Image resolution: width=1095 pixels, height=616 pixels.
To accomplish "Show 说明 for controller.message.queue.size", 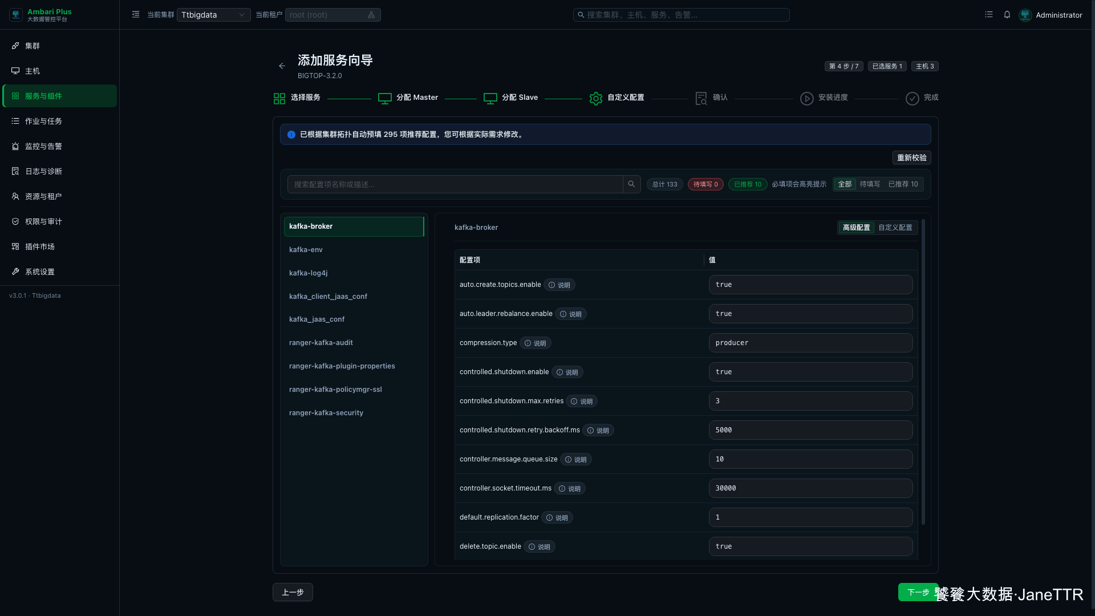I will coord(576,460).
